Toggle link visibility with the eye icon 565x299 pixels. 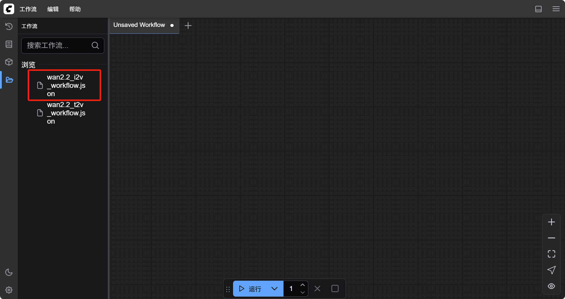pyautogui.click(x=551, y=286)
